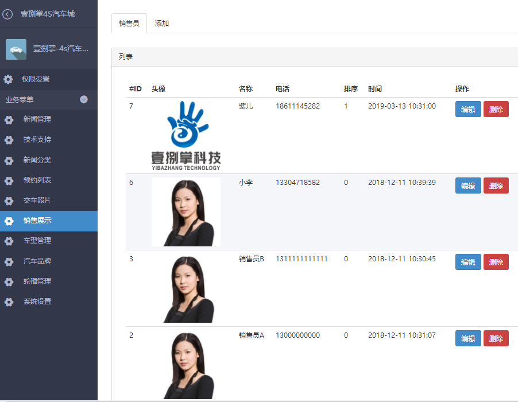Delete the 销售员A entry
Screen dimensions: 518x402
coord(496,339)
